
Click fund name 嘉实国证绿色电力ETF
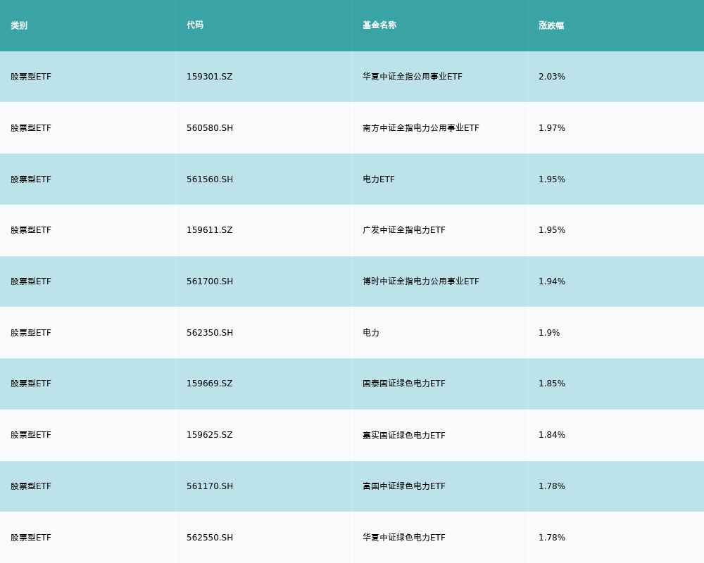[403, 435]
